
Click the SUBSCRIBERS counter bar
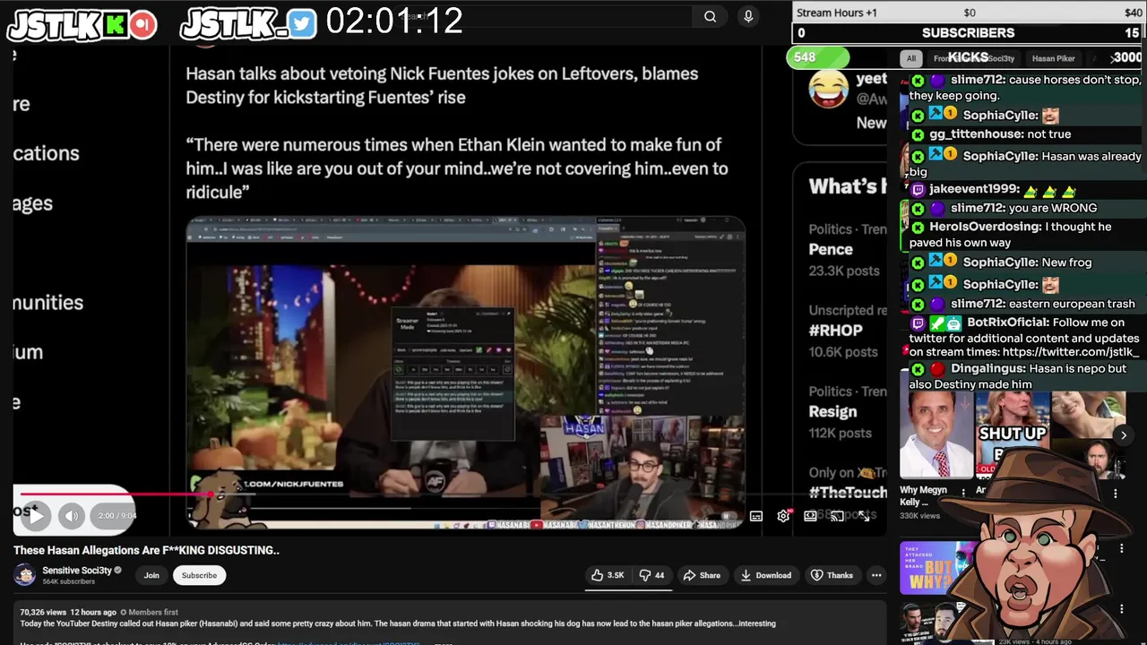click(969, 32)
